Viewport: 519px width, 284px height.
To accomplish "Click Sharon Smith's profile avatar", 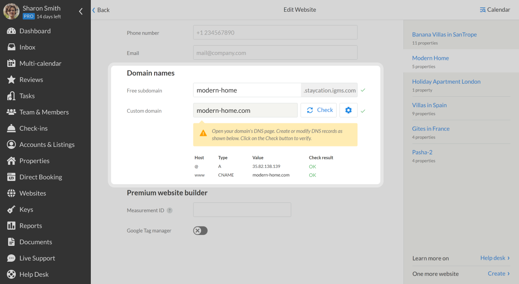I will 11,11.
